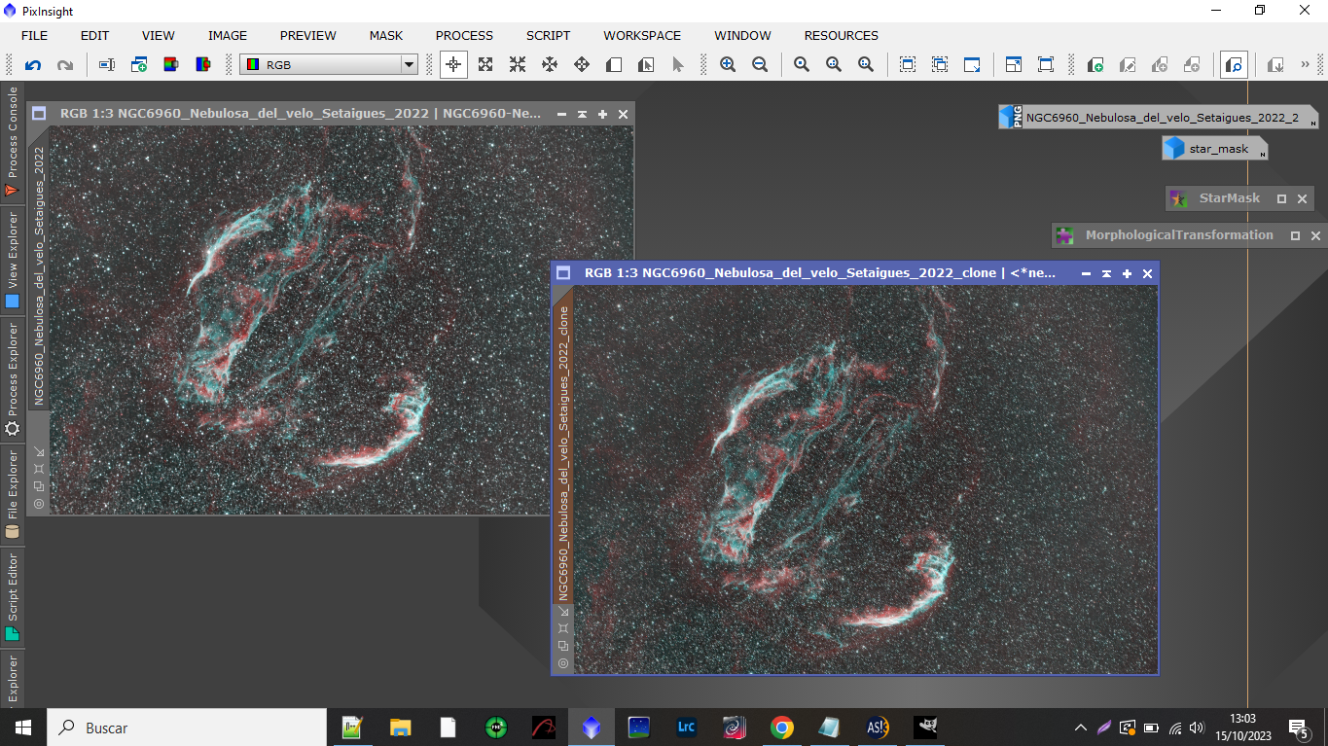The width and height of the screenshot is (1328, 746).
Task: Click the Windows Start button
Action: tap(23, 728)
